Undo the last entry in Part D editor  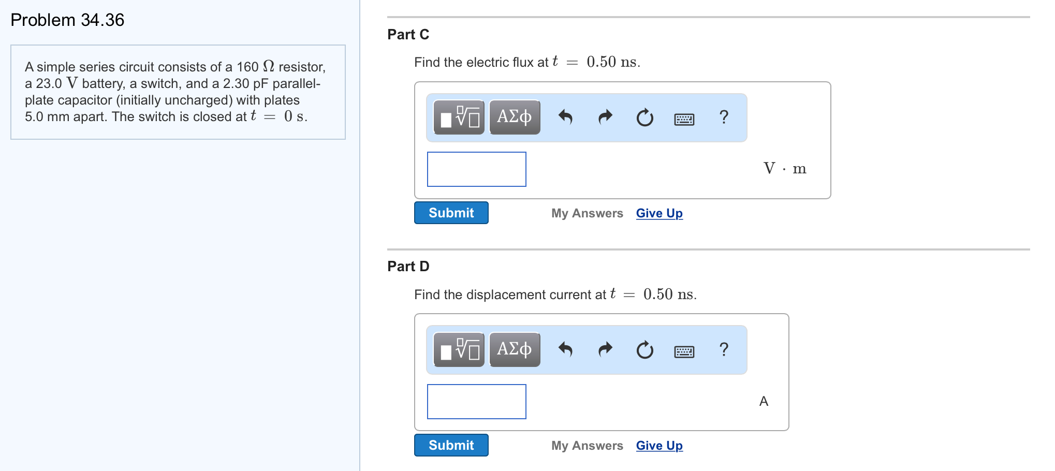click(x=565, y=350)
